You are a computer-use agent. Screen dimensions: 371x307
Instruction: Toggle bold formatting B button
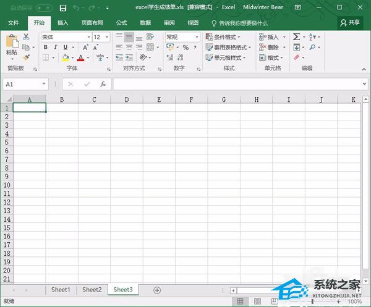(x=45, y=48)
